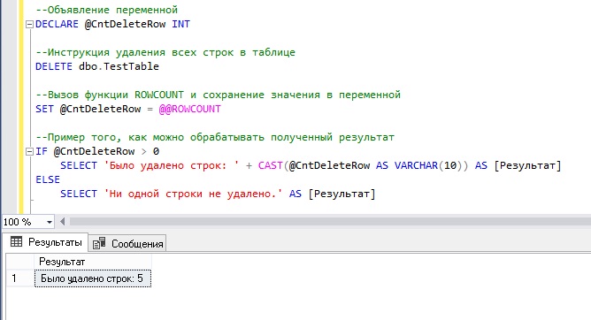
Task: Click dbo.TestTable in the editor
Action: pos(119,66)
